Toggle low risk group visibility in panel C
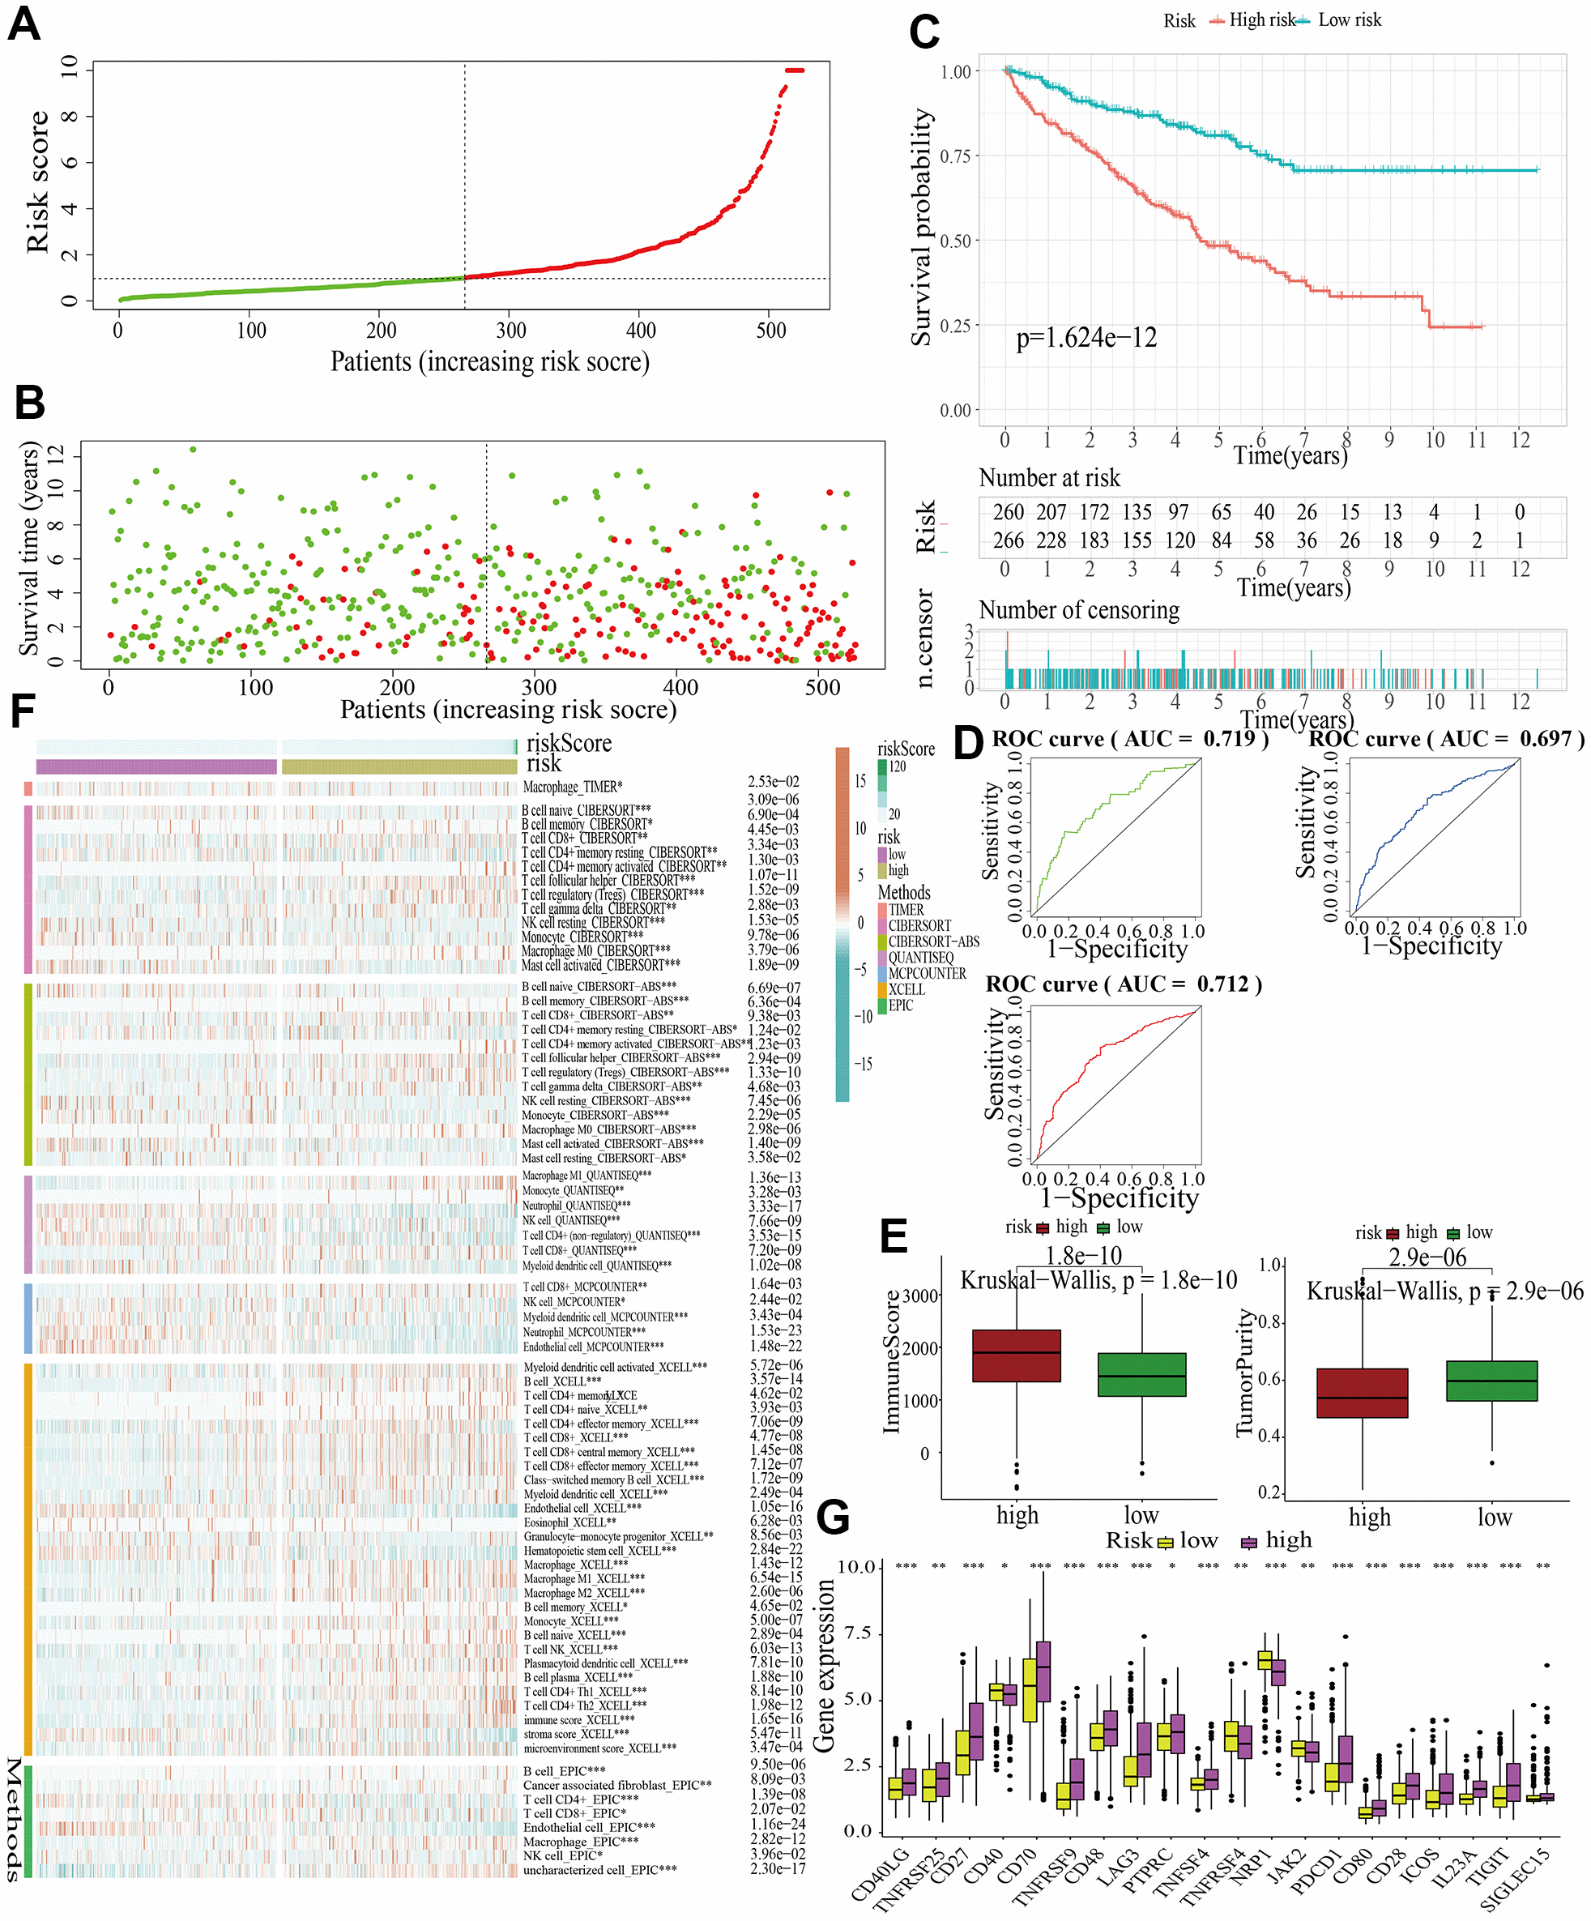Screen dimensions: 1591x1921 pyautogui.click(x=1405, y=19)
